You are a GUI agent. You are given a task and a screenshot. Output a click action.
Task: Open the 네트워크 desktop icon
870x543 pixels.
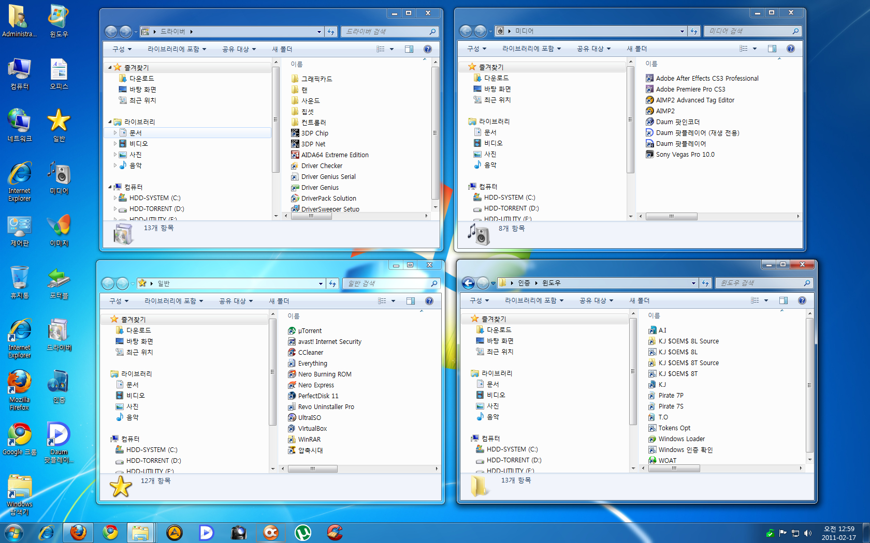tap(19, 126)
